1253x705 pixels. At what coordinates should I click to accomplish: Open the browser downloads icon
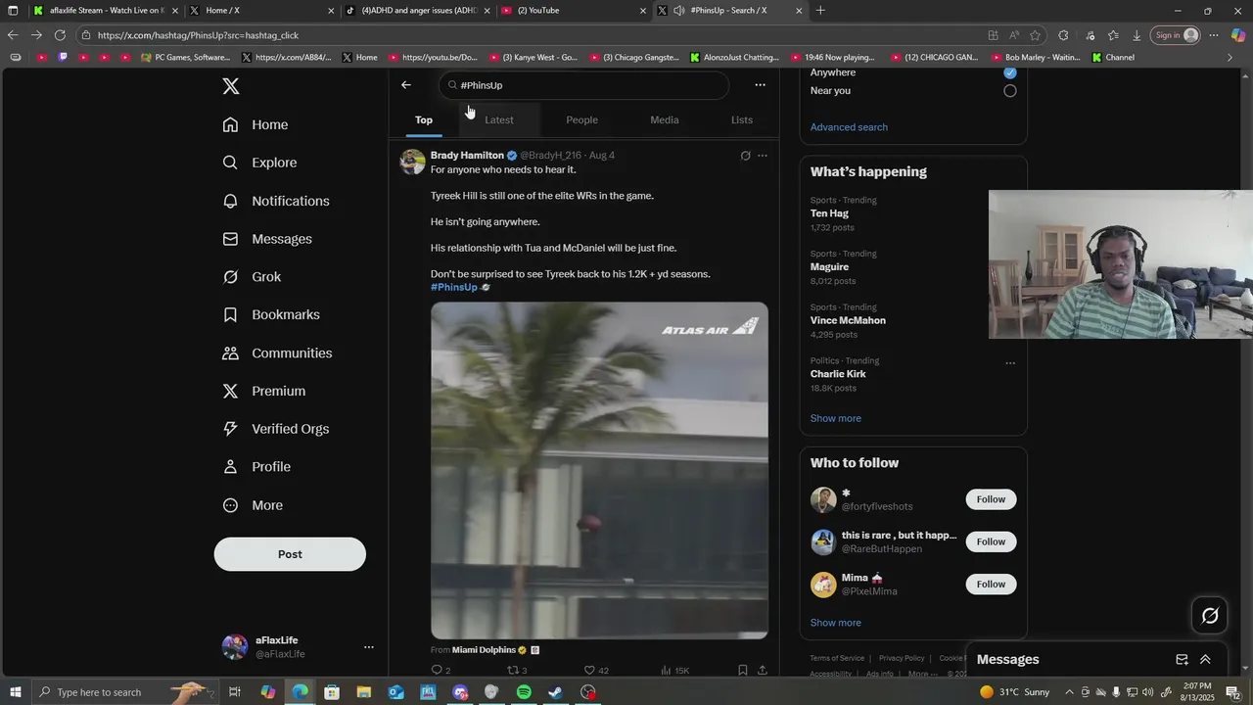click(1137, 35)
